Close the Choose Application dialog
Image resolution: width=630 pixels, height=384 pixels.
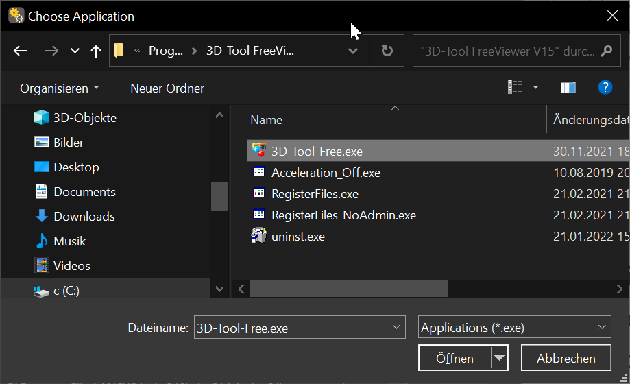(x=612, y=16)
